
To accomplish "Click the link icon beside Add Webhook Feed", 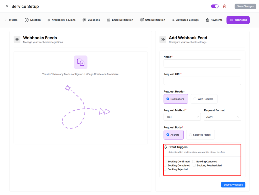I will click(163, 39).
